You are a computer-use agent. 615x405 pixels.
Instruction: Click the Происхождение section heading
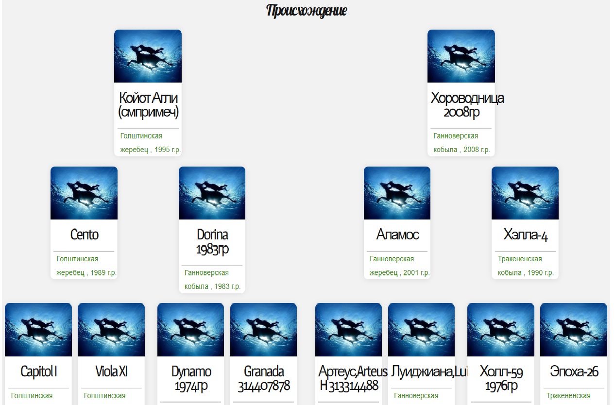coord(307,11)
